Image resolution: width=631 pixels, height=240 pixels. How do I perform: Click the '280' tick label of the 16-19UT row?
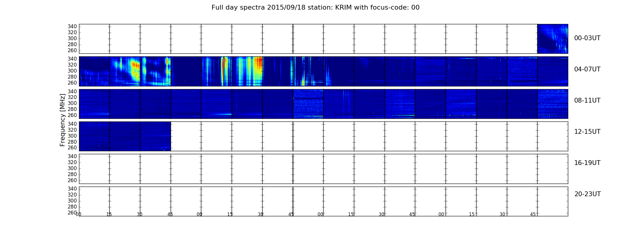point(72,174)
